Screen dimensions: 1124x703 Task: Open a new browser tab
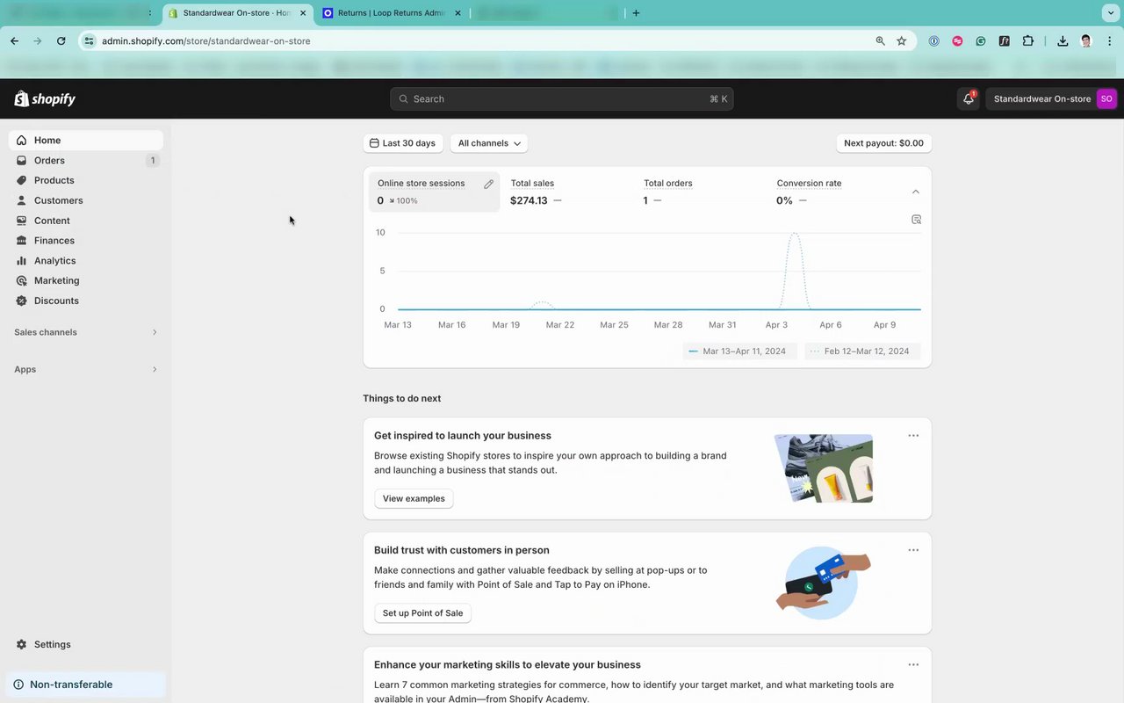click(637, 13)
